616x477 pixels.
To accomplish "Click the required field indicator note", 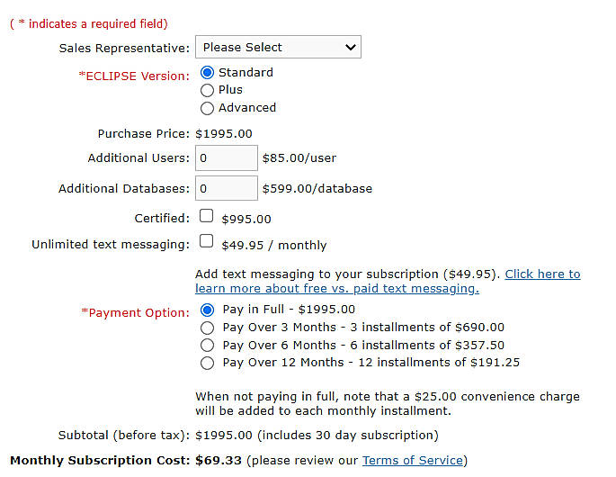I will tap(89, 24).
